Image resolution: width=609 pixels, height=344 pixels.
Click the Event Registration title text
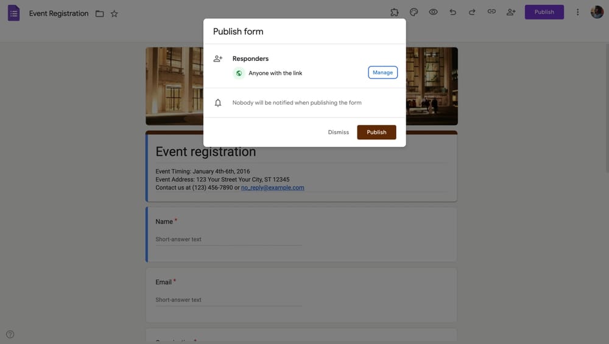click(58, 13)
